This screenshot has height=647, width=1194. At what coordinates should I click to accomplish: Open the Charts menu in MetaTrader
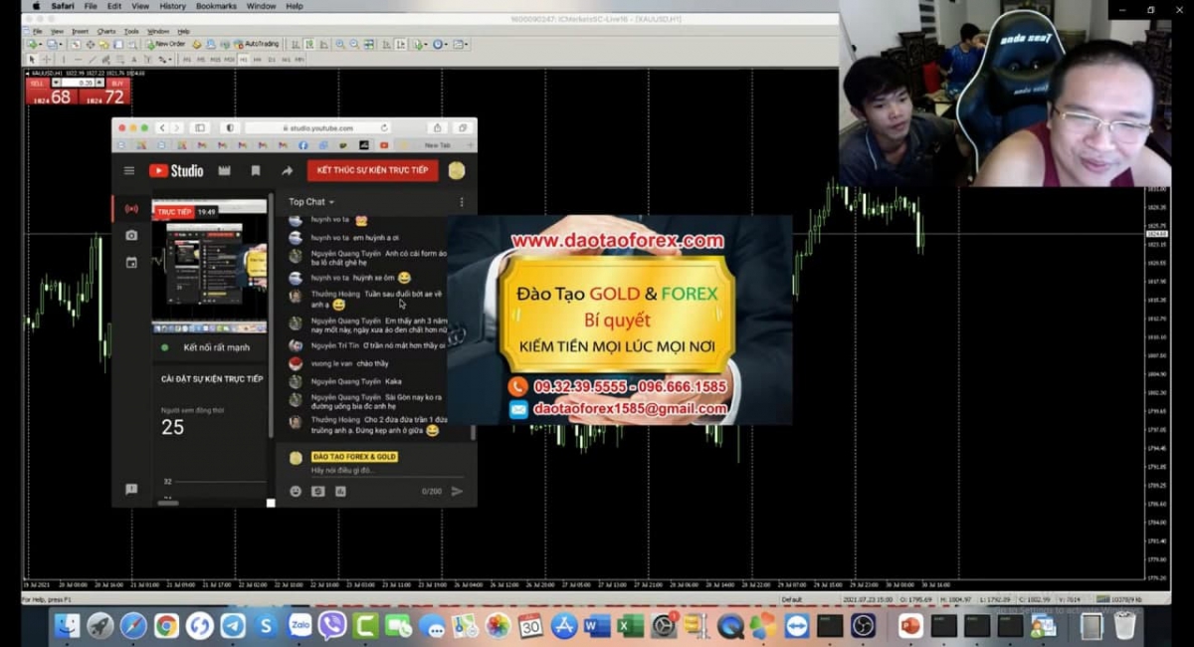105,31
